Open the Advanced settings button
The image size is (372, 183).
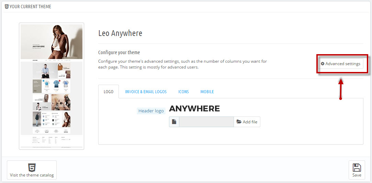click(x=340, y=64)
